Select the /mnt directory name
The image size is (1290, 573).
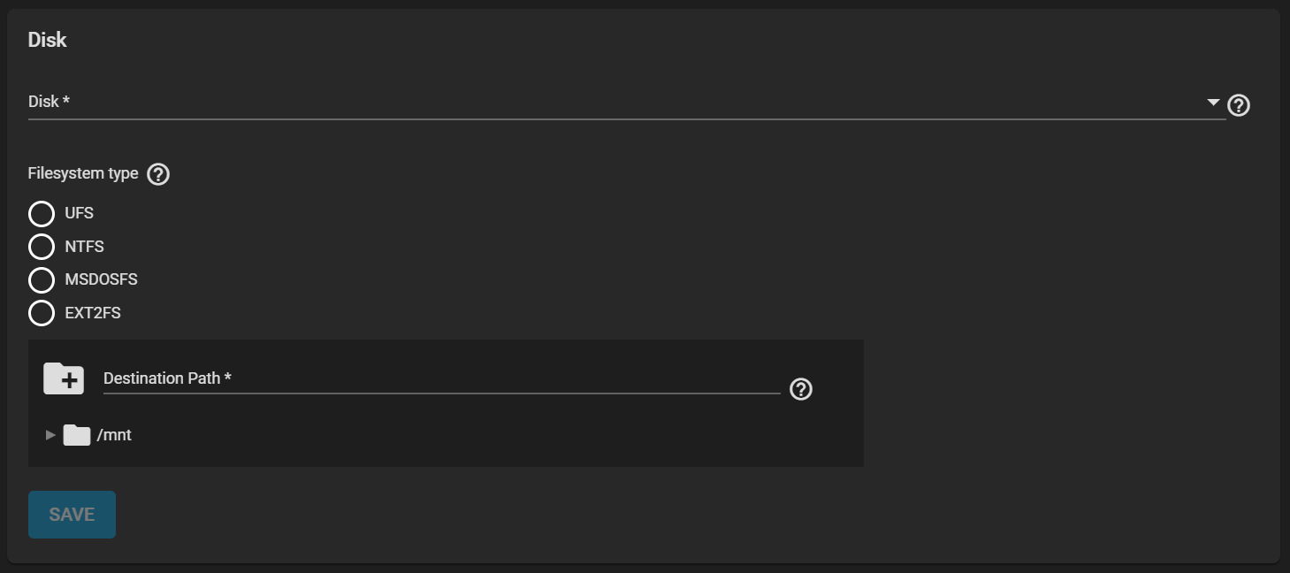point(114,435)
